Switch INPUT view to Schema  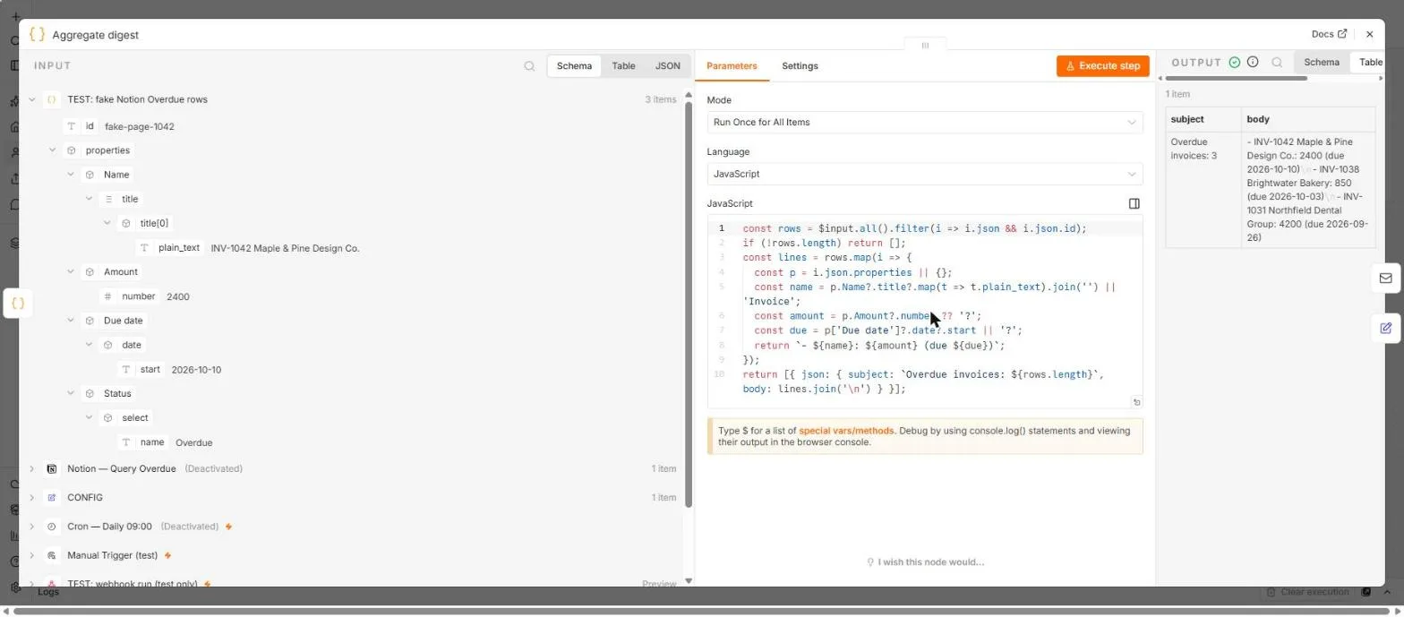point(574,65)
